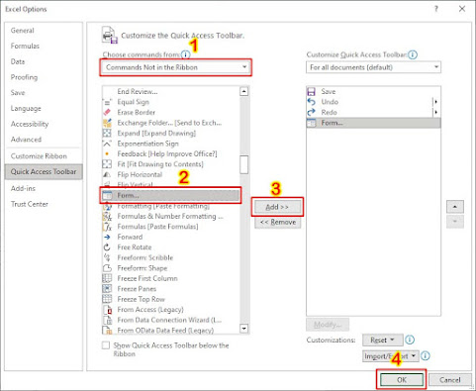476x391 pixels.
Task: Select the Erase Border eraser icon
Action: pos(107,112)
